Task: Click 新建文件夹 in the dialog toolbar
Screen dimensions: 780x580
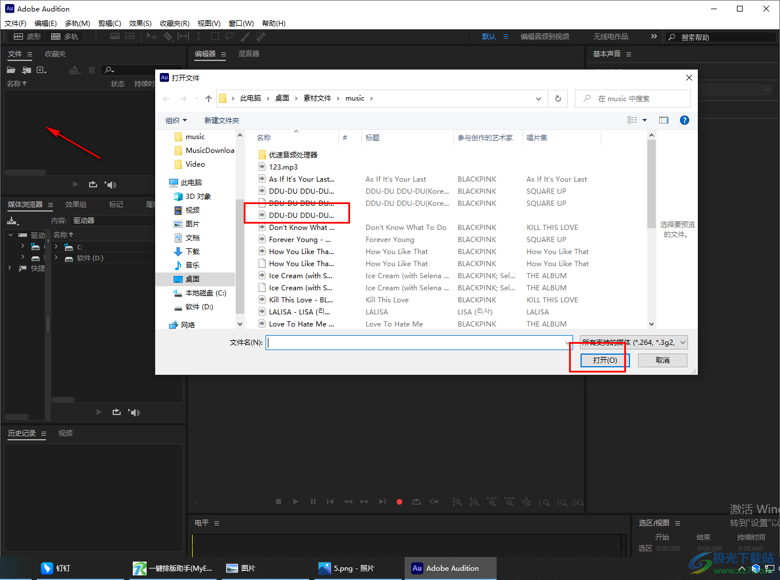Action: pos(222,120)
